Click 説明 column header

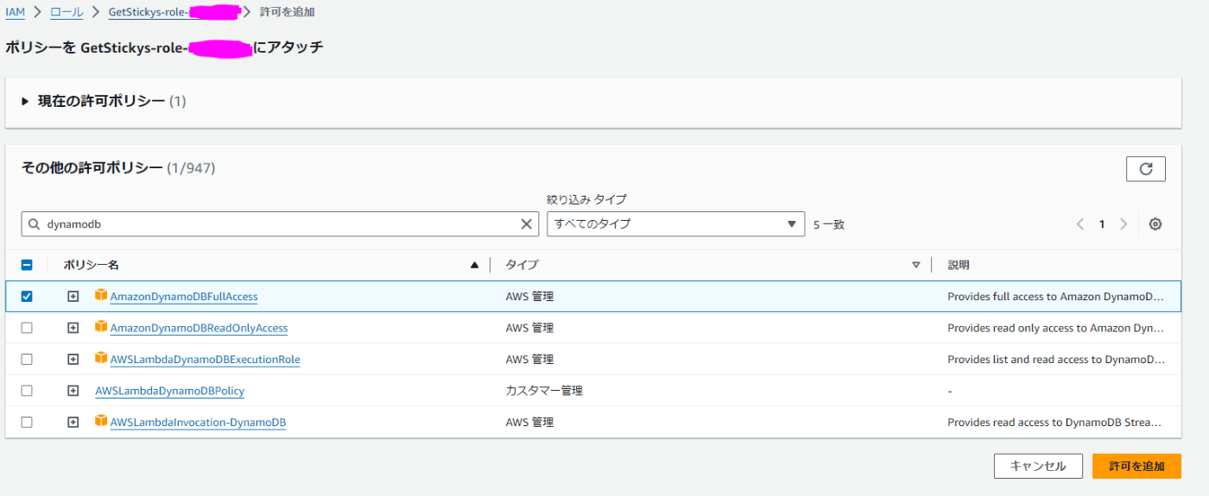[x=959, y=266]
